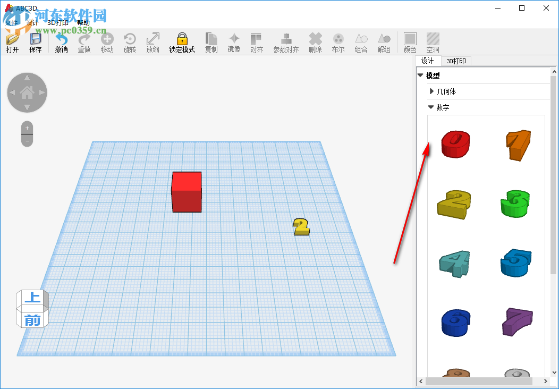The height and width of the screenshot is (389, 559).
Task: Open the 3D打印 menu in menu bar
Action: [x=58, y=23]
